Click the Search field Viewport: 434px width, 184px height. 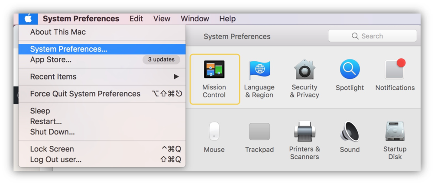pyautogui.click(x=372, y=36)
